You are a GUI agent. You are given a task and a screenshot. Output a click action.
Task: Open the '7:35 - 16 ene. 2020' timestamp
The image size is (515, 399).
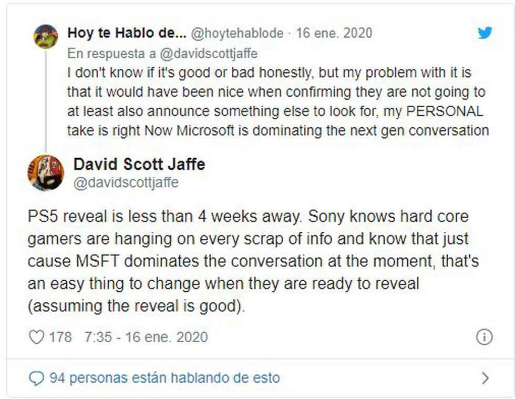pyautogui.click(x=146, y=337)
